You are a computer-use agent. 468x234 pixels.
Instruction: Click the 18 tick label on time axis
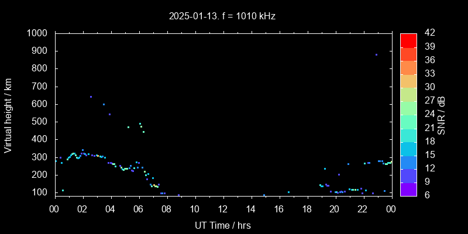point(307,208)
